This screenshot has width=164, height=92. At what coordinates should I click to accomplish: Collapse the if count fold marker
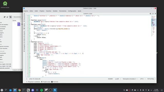(x=30, y=33)
